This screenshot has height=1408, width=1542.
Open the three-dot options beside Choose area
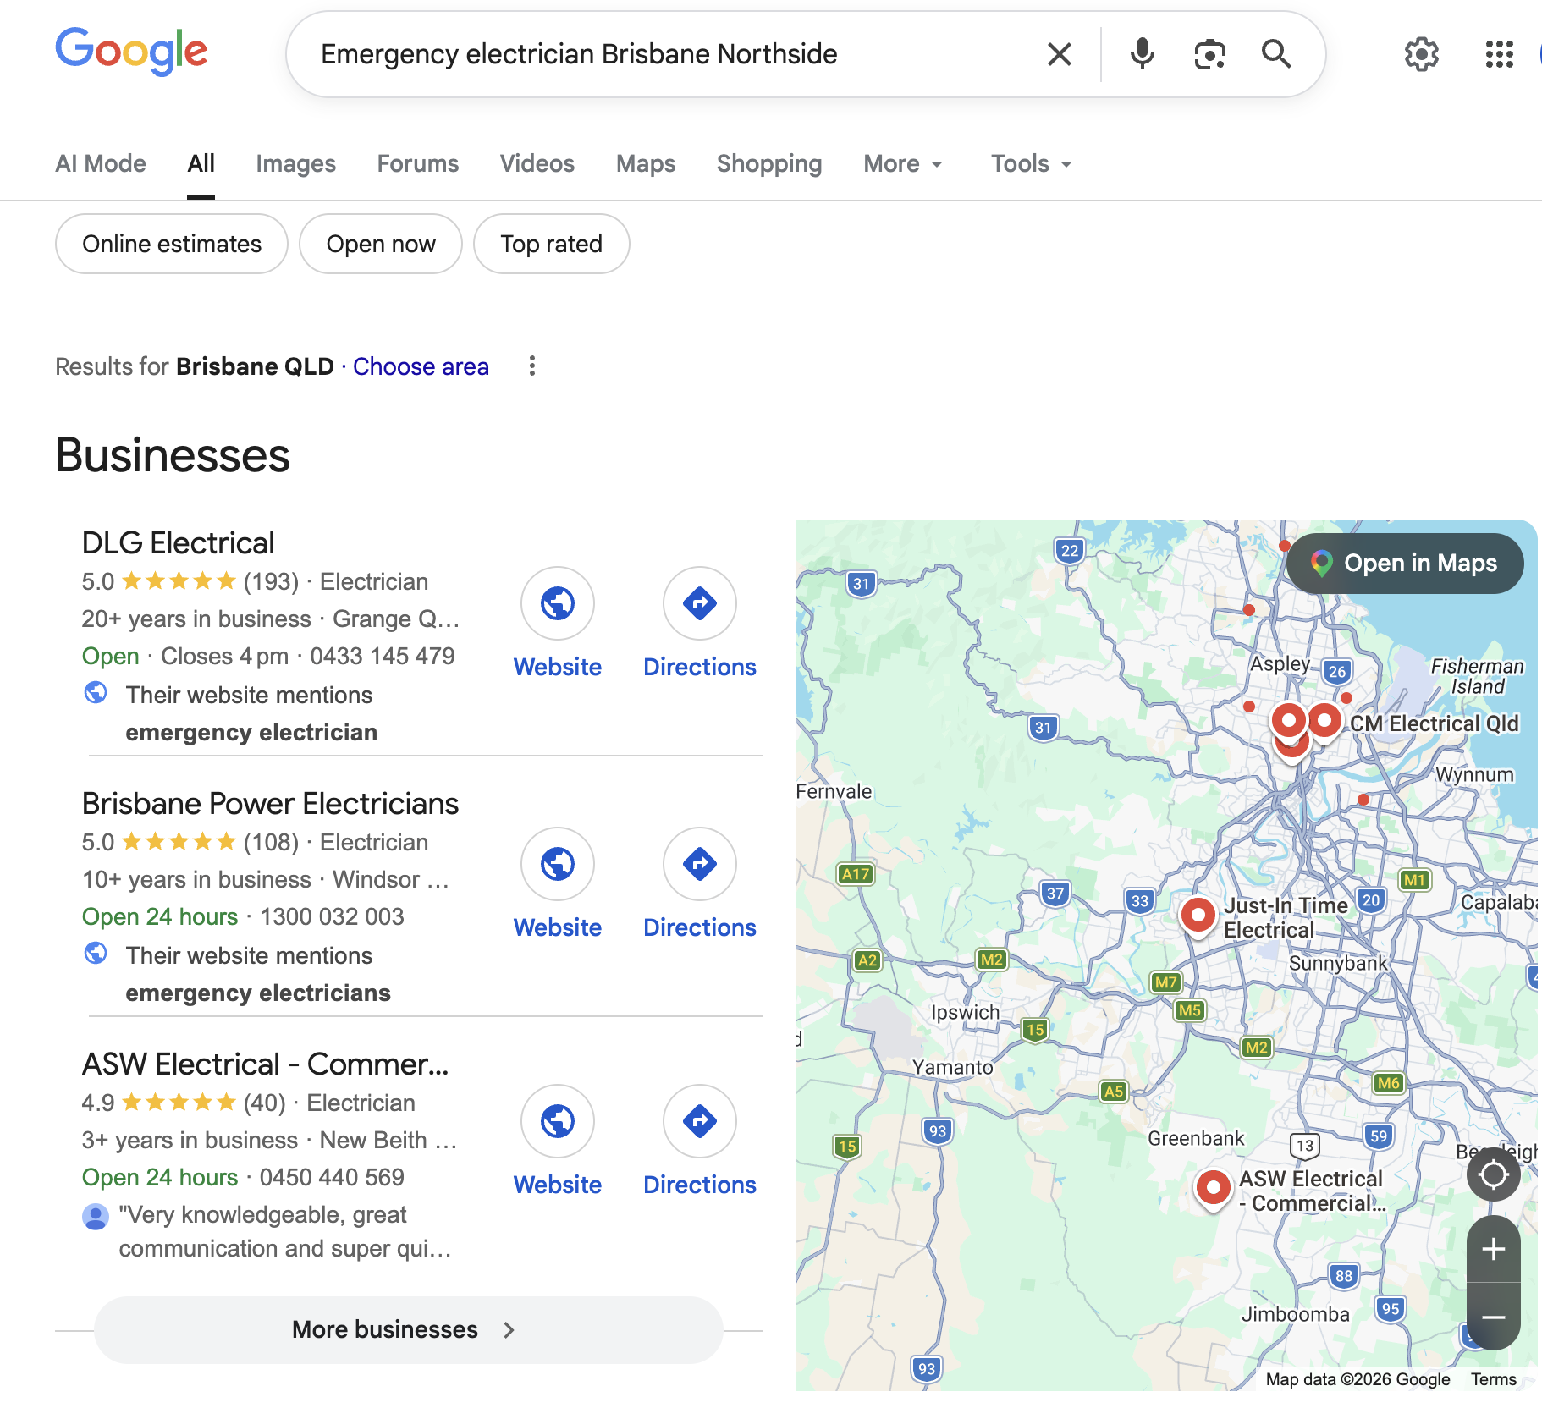[x=531, y=366]
